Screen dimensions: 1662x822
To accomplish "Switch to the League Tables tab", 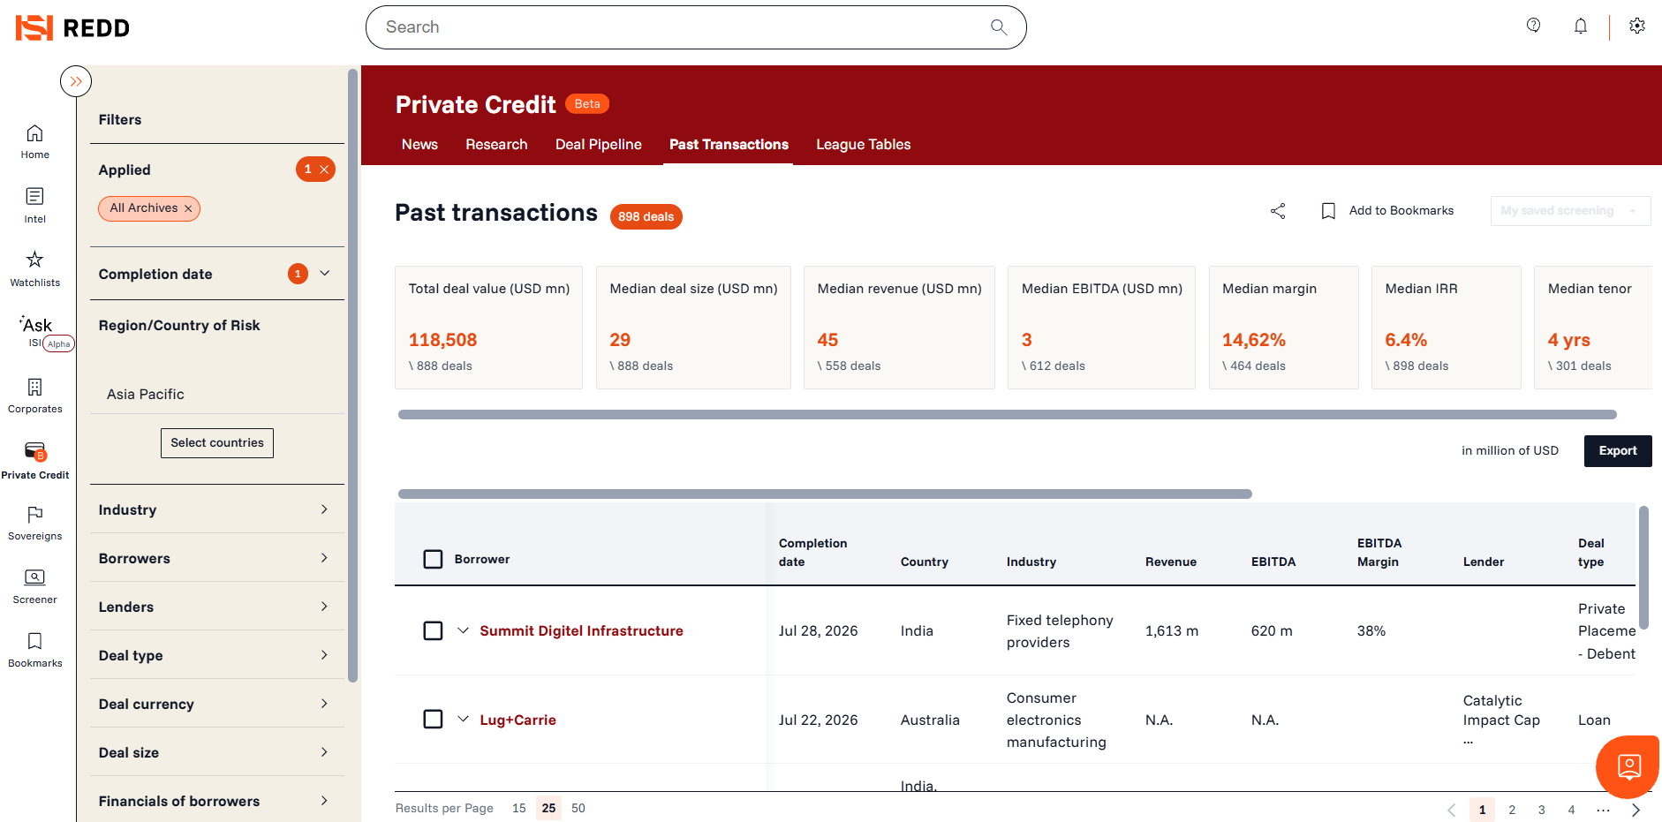I will (863, 145).
